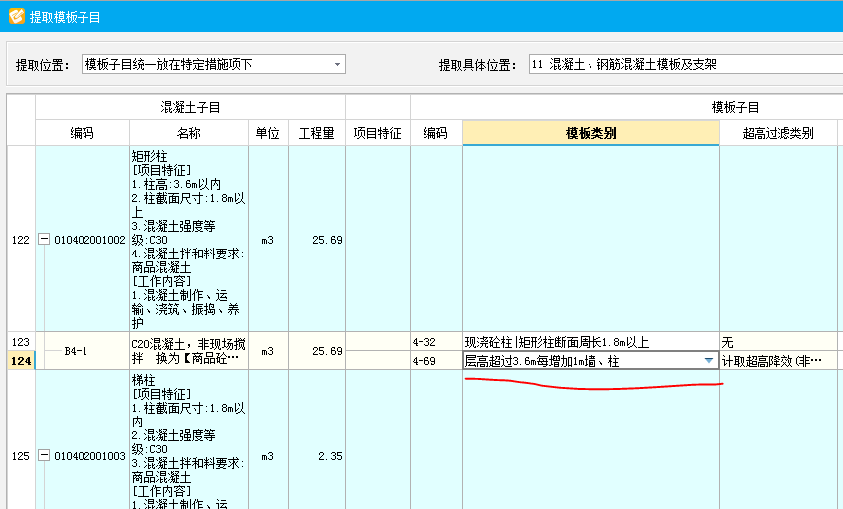The image size is (843, 509).
Task: Select the 现浇砼柱 矩形柱断面周长1.8m以上 cell
Action: (x=590, y=342)
